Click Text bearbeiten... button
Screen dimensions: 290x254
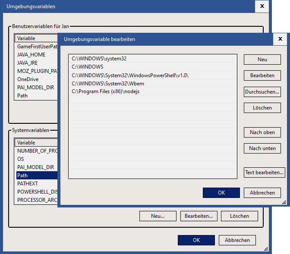[x=264, y=172]
